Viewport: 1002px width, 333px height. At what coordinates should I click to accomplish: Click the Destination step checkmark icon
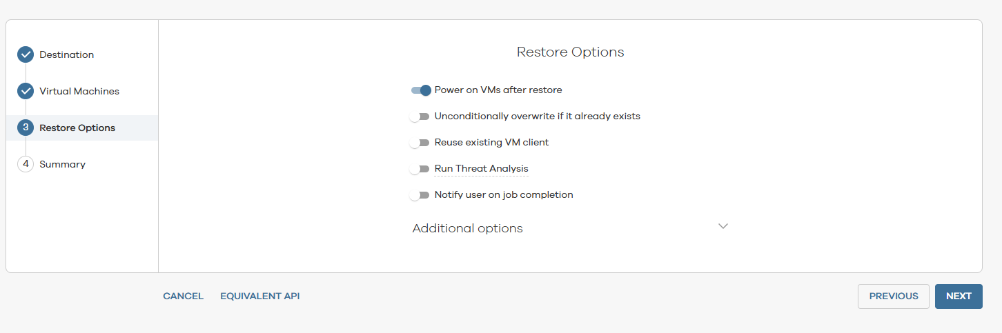pyautogui.click(x=26, y=54)
